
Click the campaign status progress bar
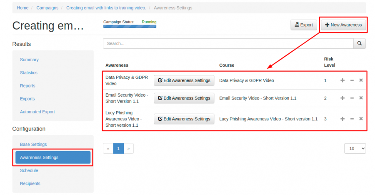[130, 26]
